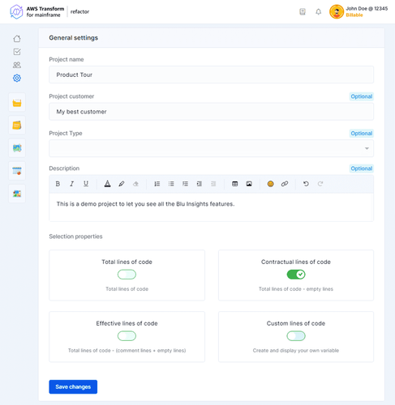
Task: Open the checklist tasks sidebar icon
Action: 17,52
